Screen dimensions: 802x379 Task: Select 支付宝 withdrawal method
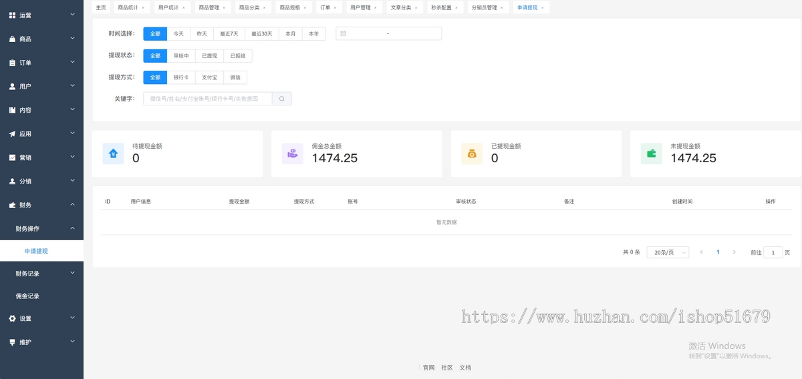[x=210, y=77]
